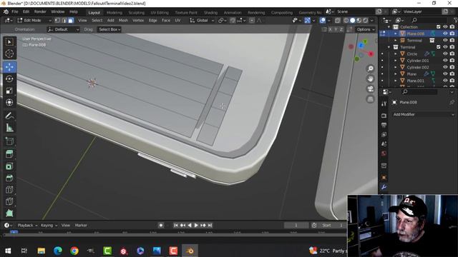This screenshot has width=458, height=257.
Task: Activate the Rotate tool
Action: pos(9,79)
